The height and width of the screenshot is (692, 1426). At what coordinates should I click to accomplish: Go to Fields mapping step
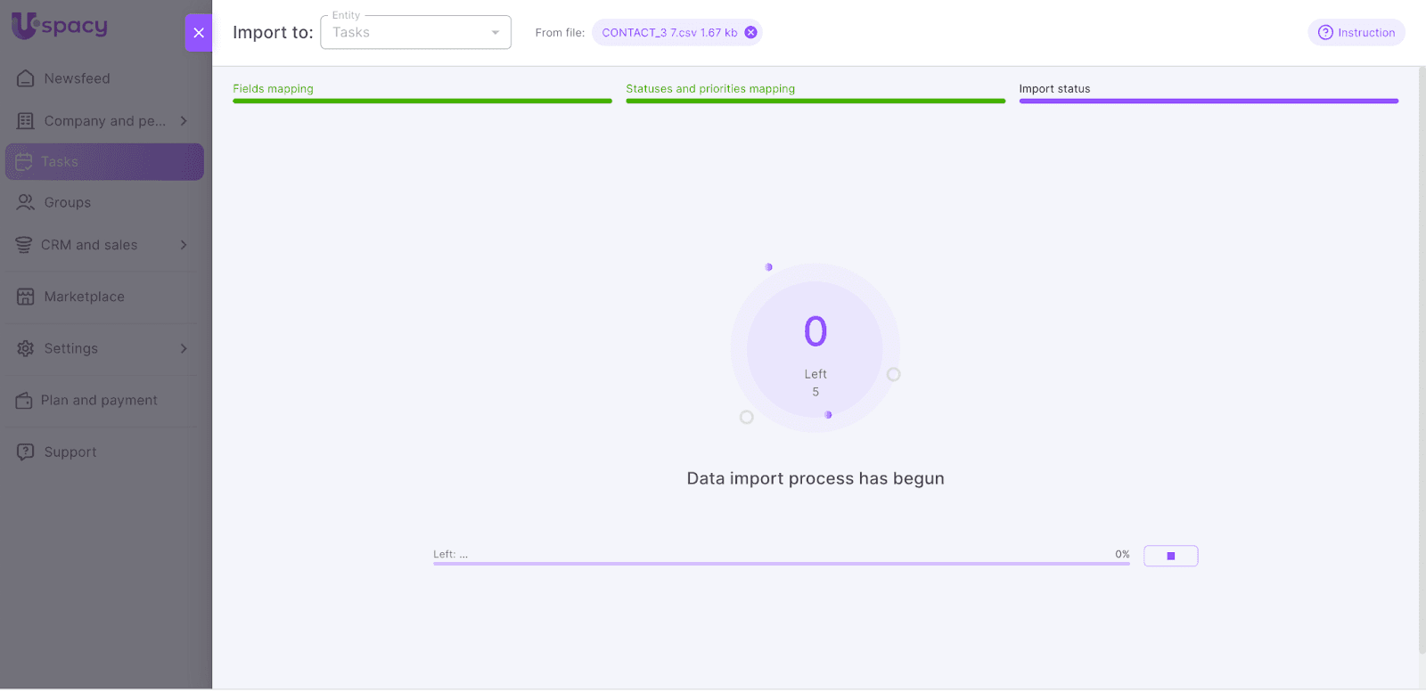273,89
